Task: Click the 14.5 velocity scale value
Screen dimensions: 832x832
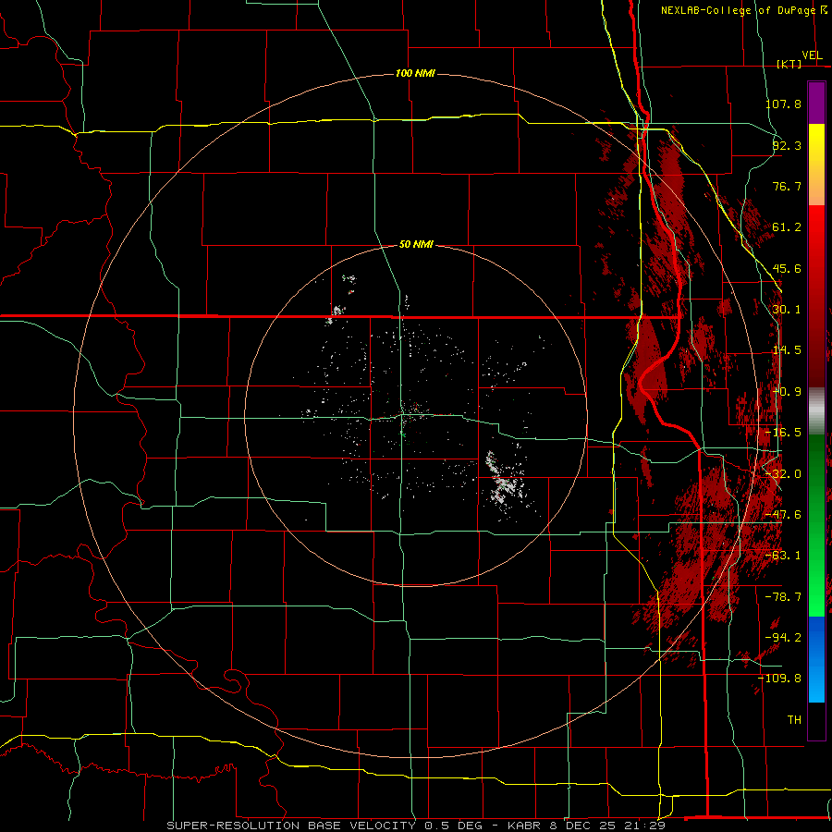Action: (x=787, y=350)
